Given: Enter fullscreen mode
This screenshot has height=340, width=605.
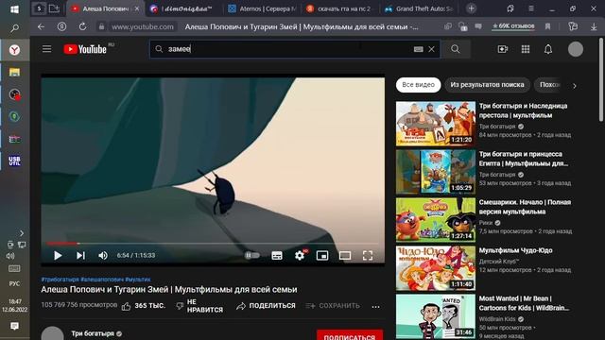Looking at the screenshot, I should tap(368, 255).
